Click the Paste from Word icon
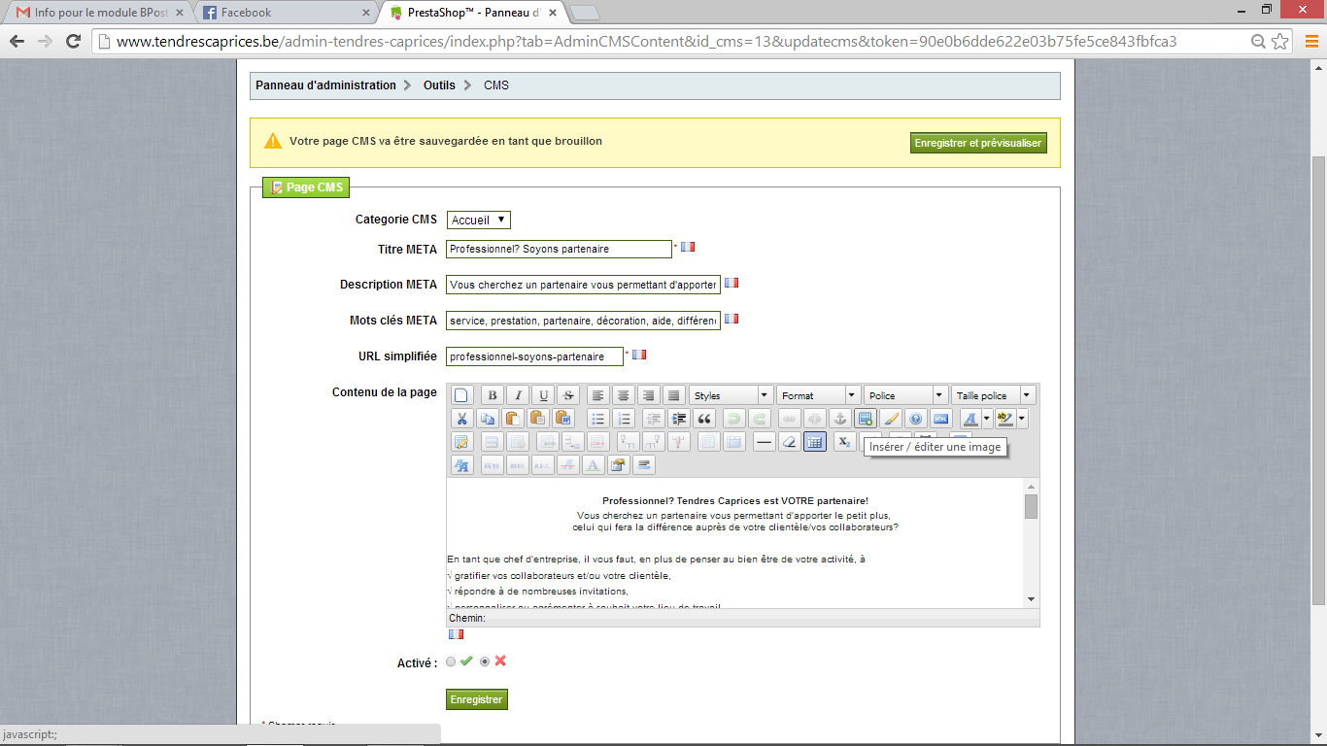 pyautogui.click(x=562, y=419)
